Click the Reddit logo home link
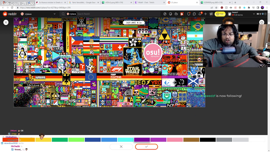The height and width of the screenshot is (152, 270). (10, 14)
